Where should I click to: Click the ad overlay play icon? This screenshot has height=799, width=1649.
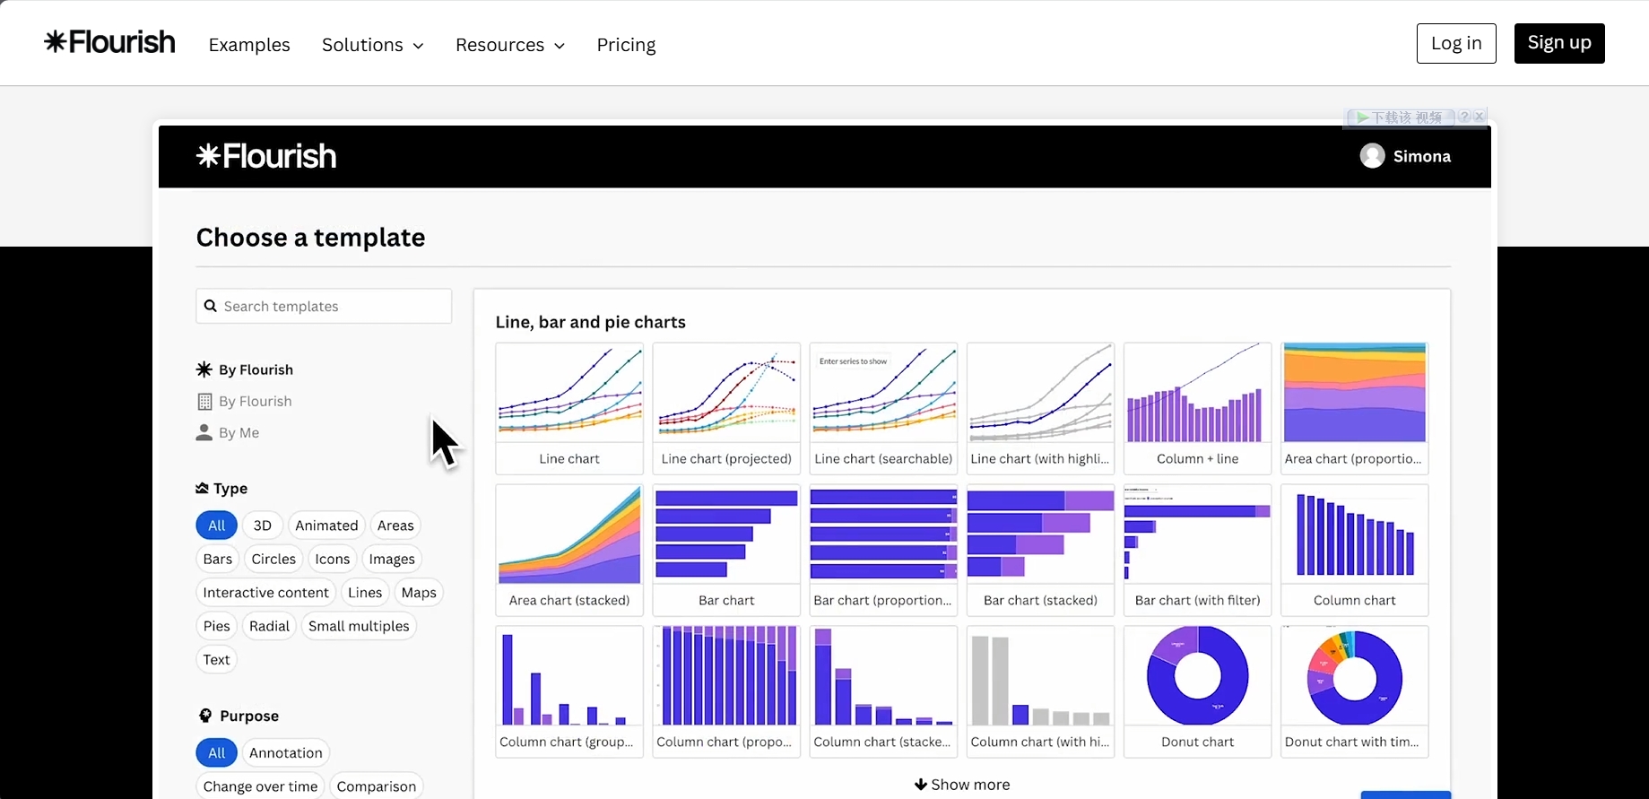[1362, 117]
